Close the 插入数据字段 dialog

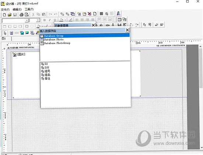[x=127, y=30]
